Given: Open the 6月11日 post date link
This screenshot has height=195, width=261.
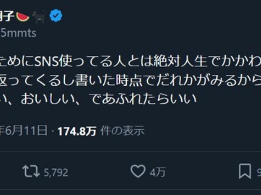Looking at the screenshot, I should (x=24, y=131).
